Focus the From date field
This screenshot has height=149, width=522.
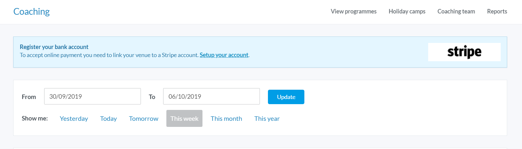tap(92, 96)
